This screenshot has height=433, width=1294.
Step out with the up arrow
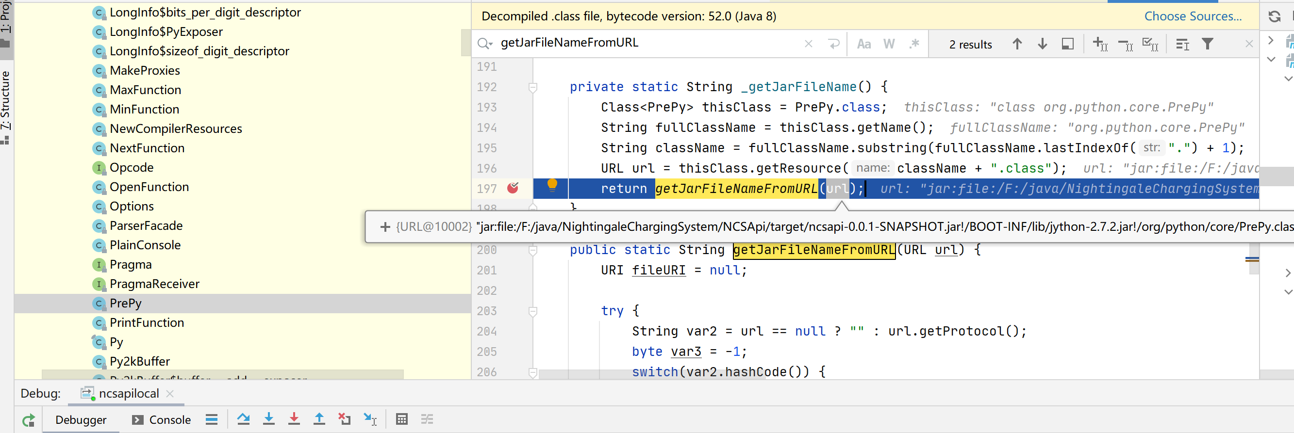click(319, 419)
